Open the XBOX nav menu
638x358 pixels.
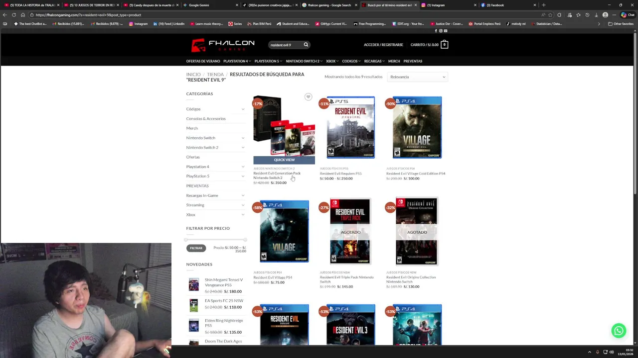[332, 61]
